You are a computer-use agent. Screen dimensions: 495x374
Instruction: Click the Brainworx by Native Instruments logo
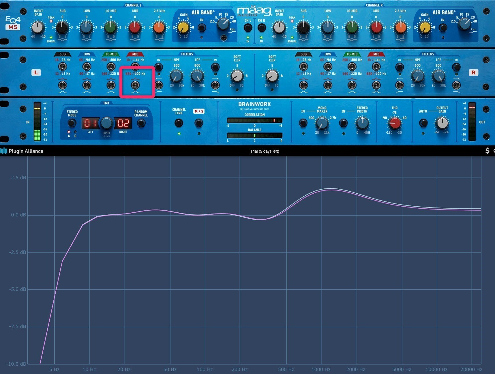coord(254,106)
